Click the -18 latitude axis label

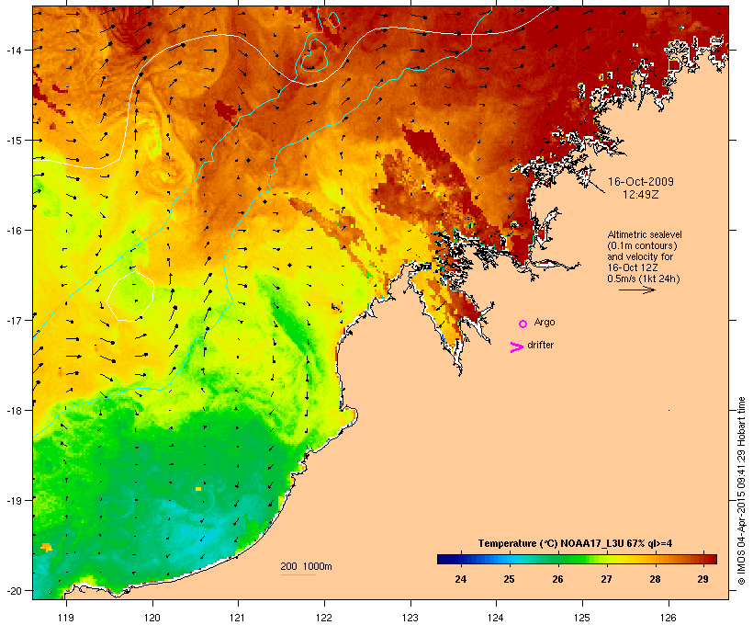pyautogui.click(x=13, y=410)
